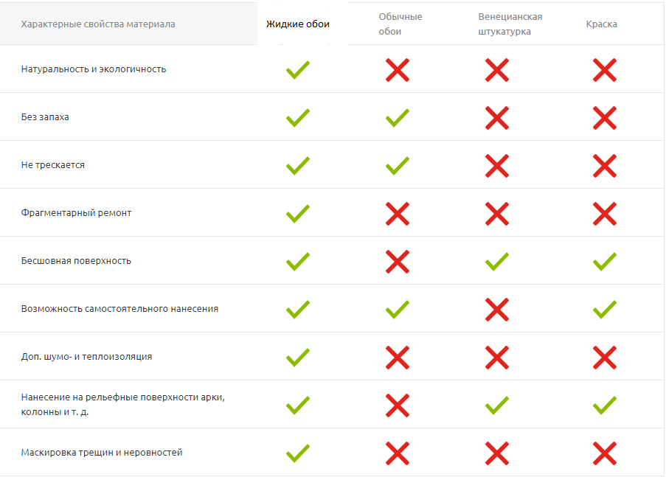Click red cross for Обычные обои Маскировка трещин
Viewport: 666px width, 477px height.
(398, 453)
